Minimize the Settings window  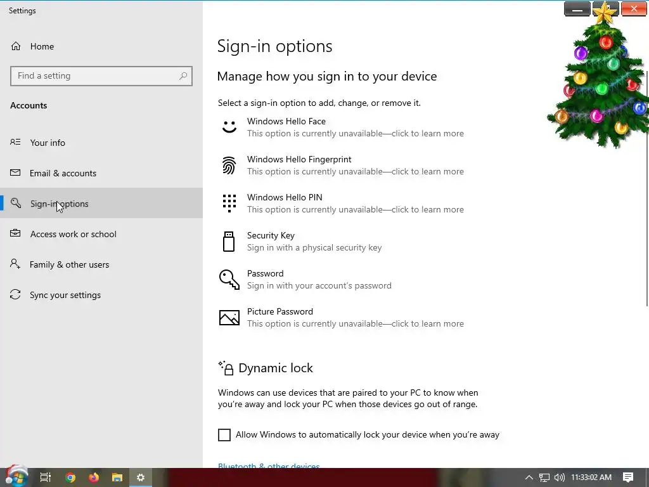click(x=577, y=9)
